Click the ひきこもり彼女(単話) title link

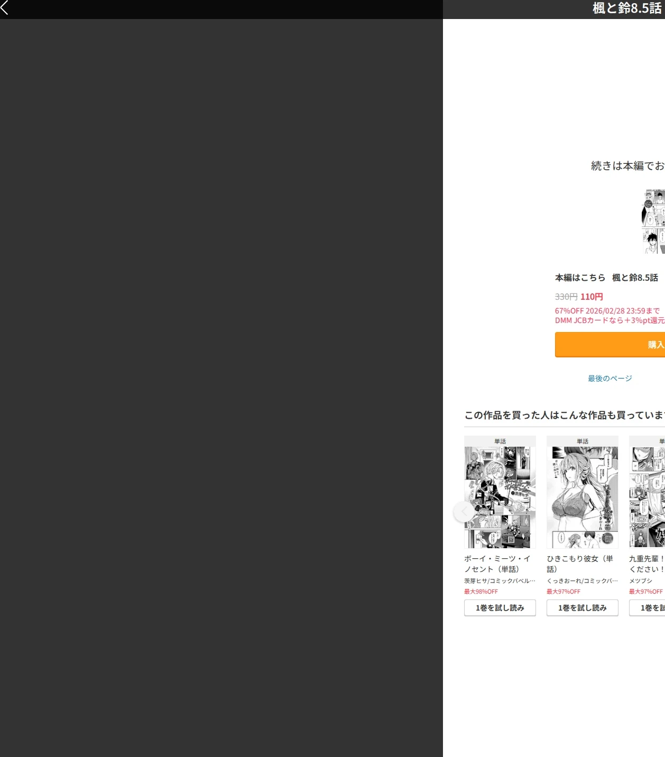click(x=580, y=564)
